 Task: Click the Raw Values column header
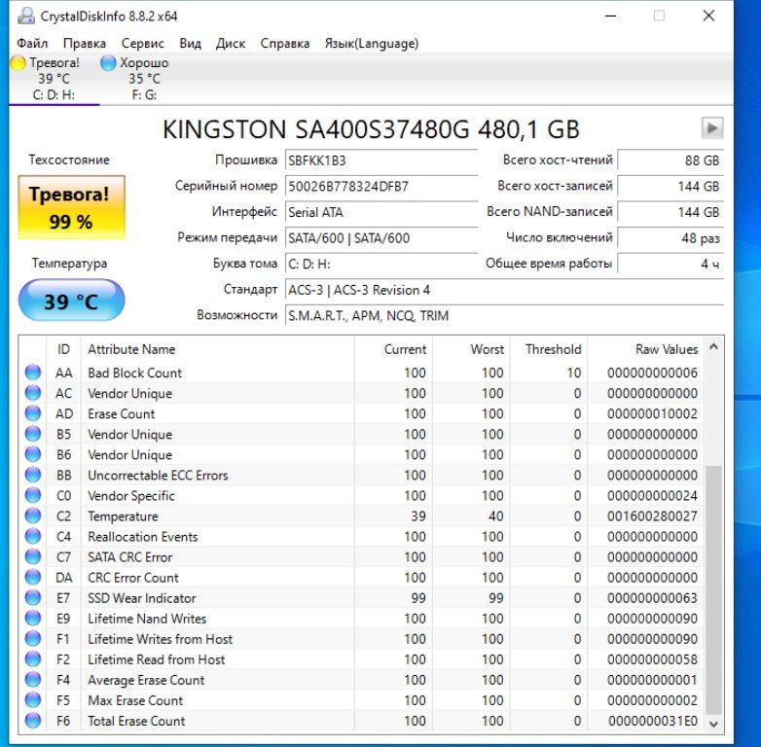(x=645, y=349)
